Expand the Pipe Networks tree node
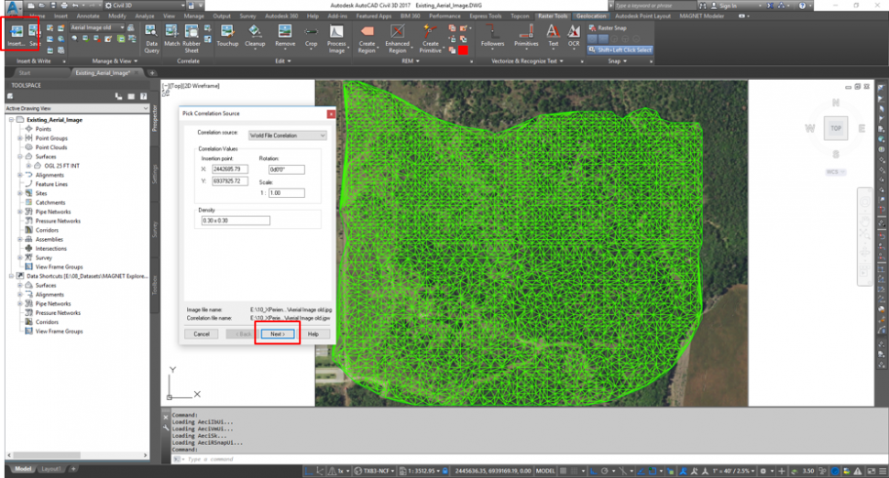 (19, 212)
